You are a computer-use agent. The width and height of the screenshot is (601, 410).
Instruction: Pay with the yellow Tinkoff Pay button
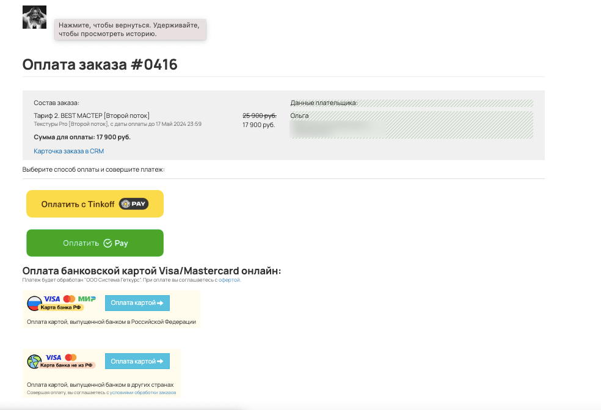click(x=95, y=204)
